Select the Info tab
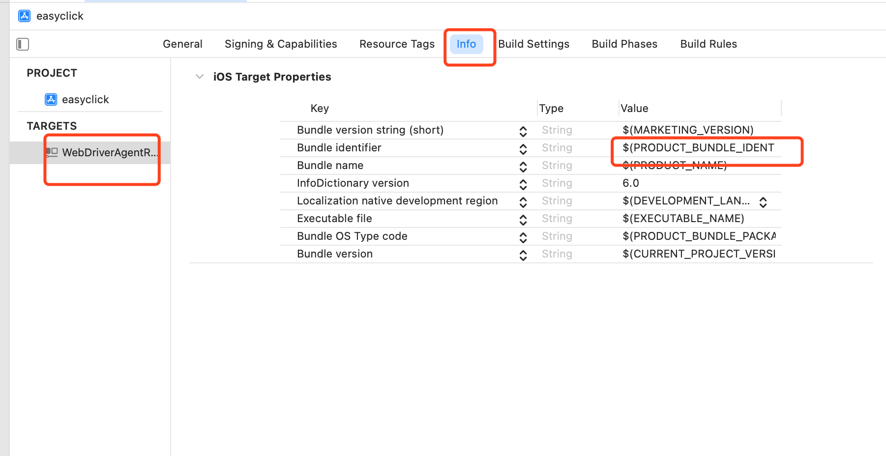Screen dimensions: 886x456 click(466, 44)
